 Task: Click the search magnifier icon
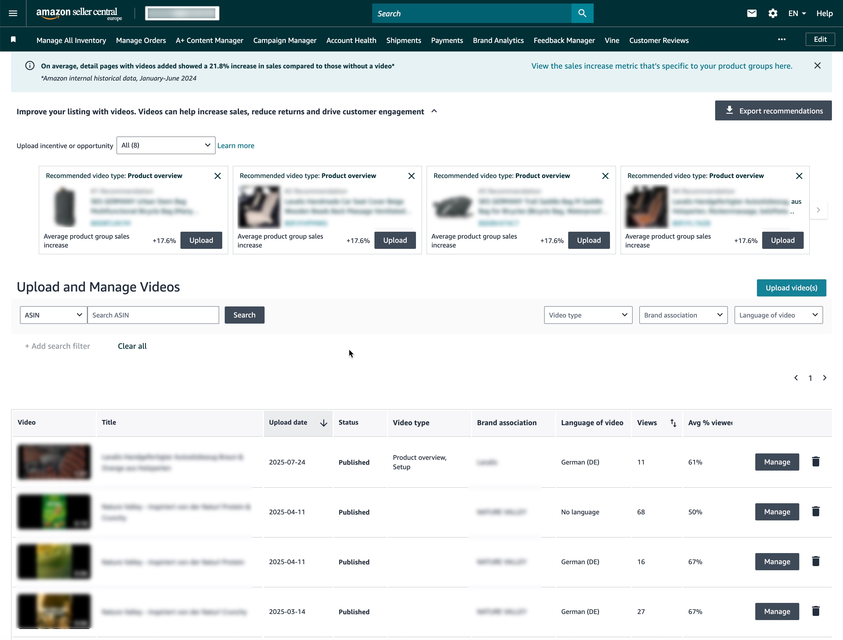coord(582,13)
